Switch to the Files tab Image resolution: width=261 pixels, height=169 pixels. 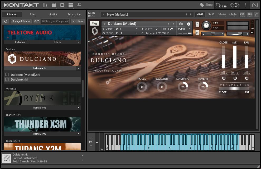point(32,15)
